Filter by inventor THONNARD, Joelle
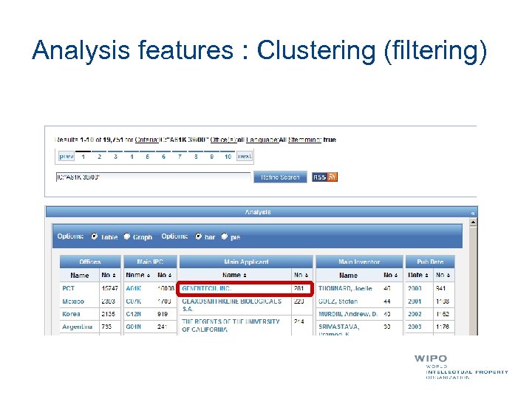The width and height of the screenshot is (532, 399). (x=345, y=288)
